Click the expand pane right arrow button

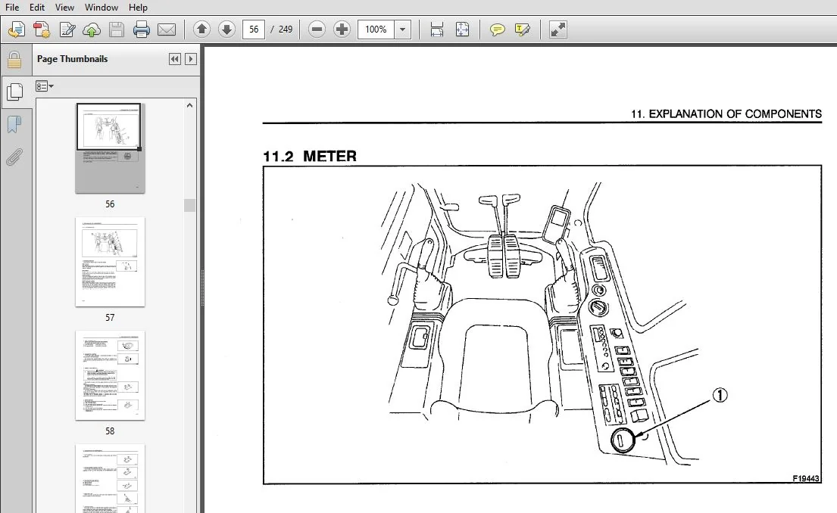(x=191, y=59)
